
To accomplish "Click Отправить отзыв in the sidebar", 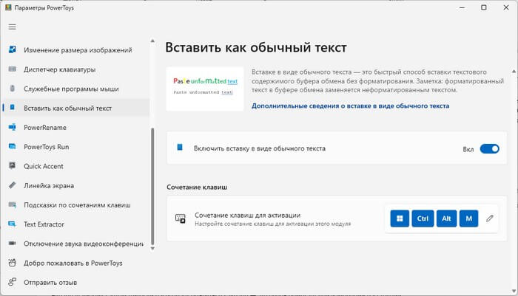I will [50, 283].
